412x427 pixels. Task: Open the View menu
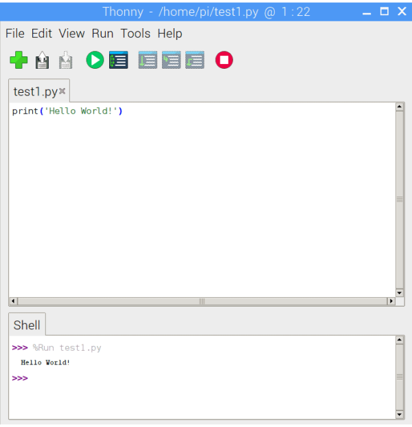pyautogui.click(x=71, y=33)
